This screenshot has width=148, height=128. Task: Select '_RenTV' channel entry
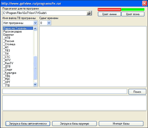click(x=18, y=63)
